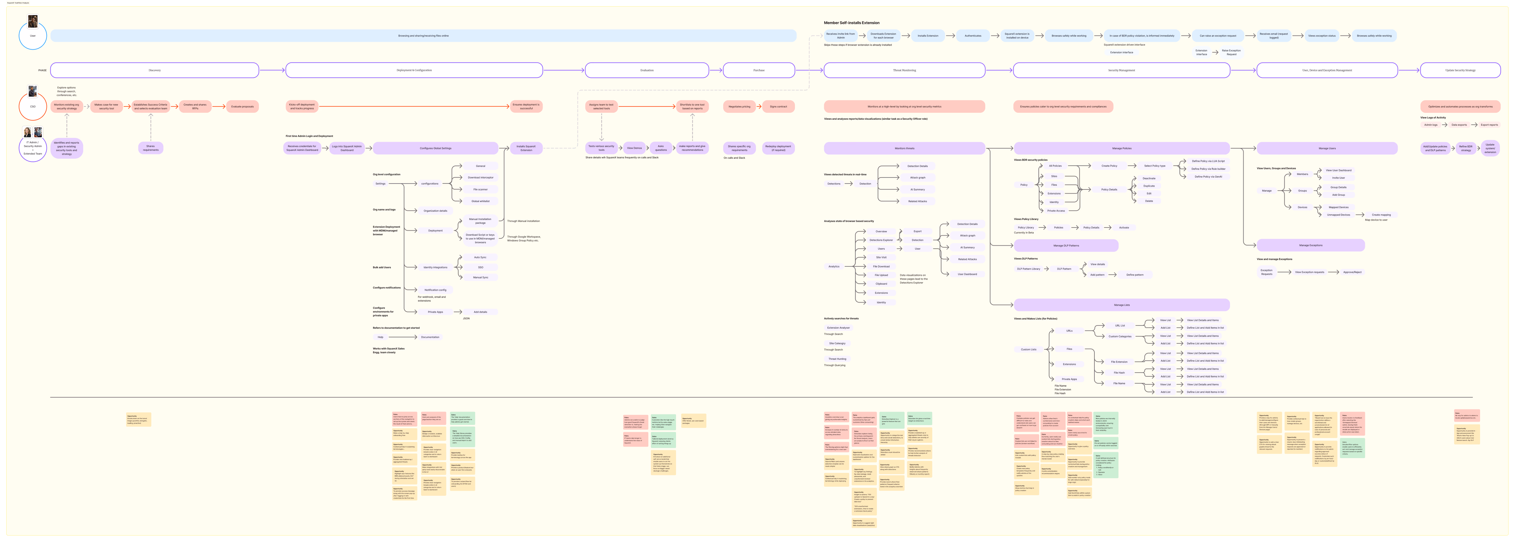Click the Authenticates step in the self-install flow

973,36
